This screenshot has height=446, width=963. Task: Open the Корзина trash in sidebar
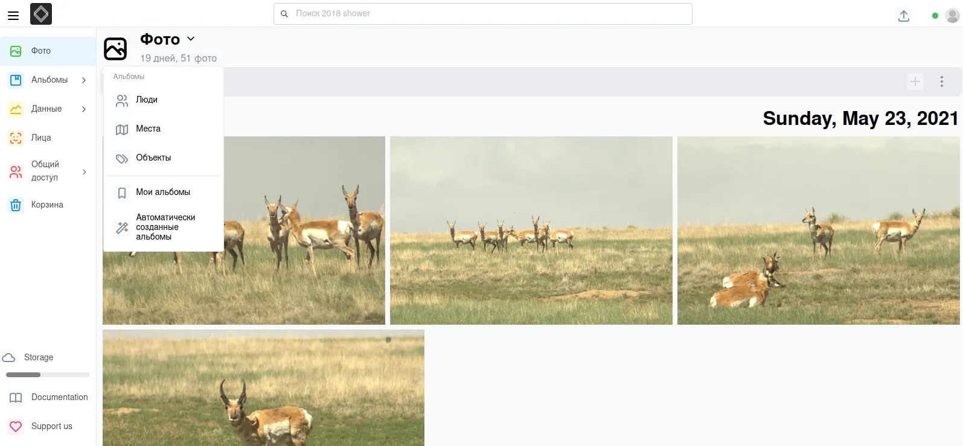pyautogui.click(x=47, y=205)
